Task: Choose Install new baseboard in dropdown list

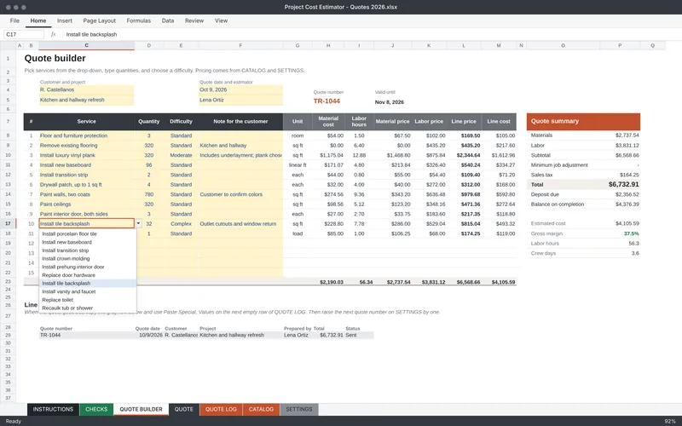Action: point(88,242)
